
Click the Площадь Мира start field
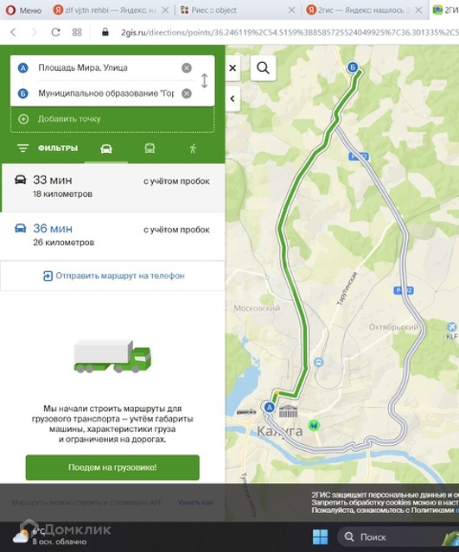click(109, 68)
